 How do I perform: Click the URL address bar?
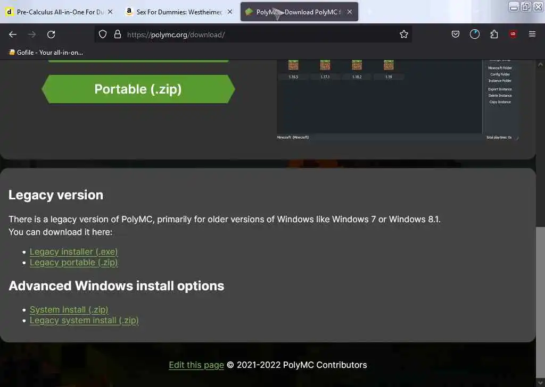click(x=253, y=35)
